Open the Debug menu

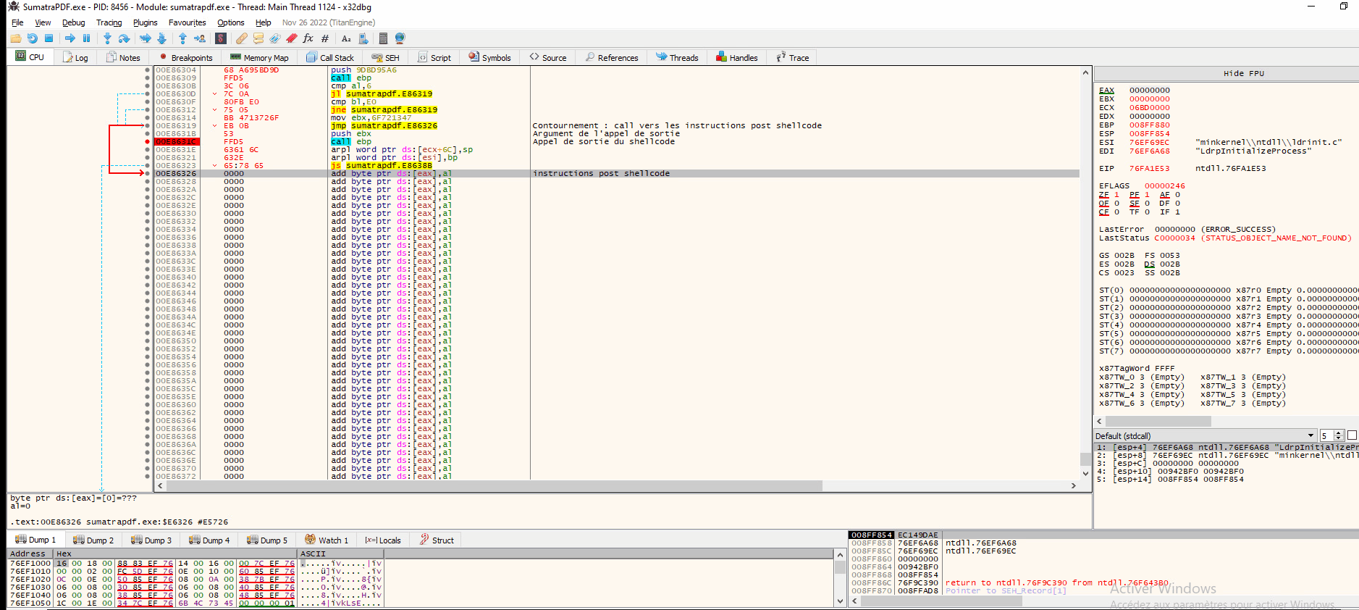(x=74, y=22)
